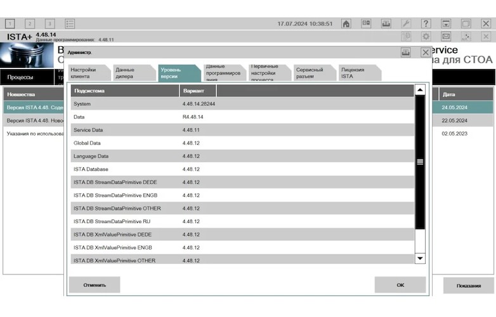
Task: Confirm with the OK button
Action: (x=400, y=285)
